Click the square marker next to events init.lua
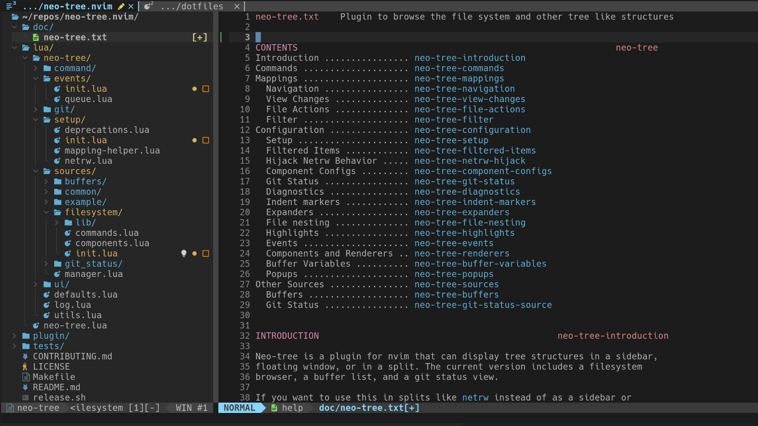758x426 pixels. click(206, 89)
